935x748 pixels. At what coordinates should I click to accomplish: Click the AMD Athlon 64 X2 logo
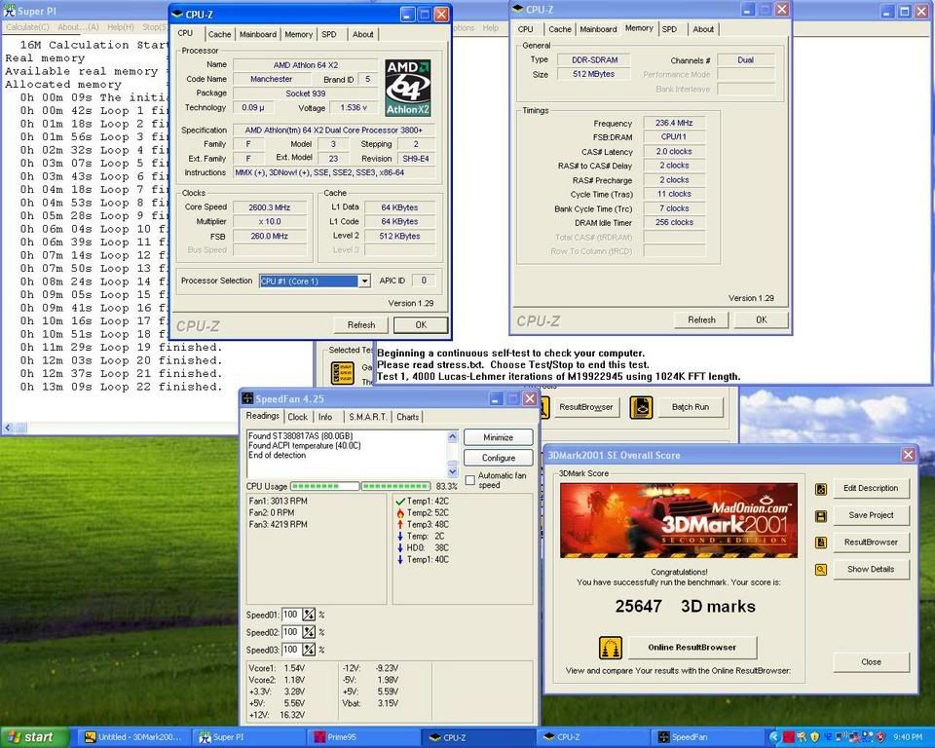tap(407, 88)
